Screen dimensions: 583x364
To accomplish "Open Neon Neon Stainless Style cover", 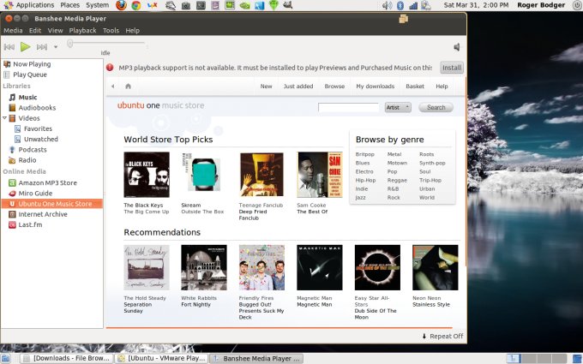I will click(436, 267).
